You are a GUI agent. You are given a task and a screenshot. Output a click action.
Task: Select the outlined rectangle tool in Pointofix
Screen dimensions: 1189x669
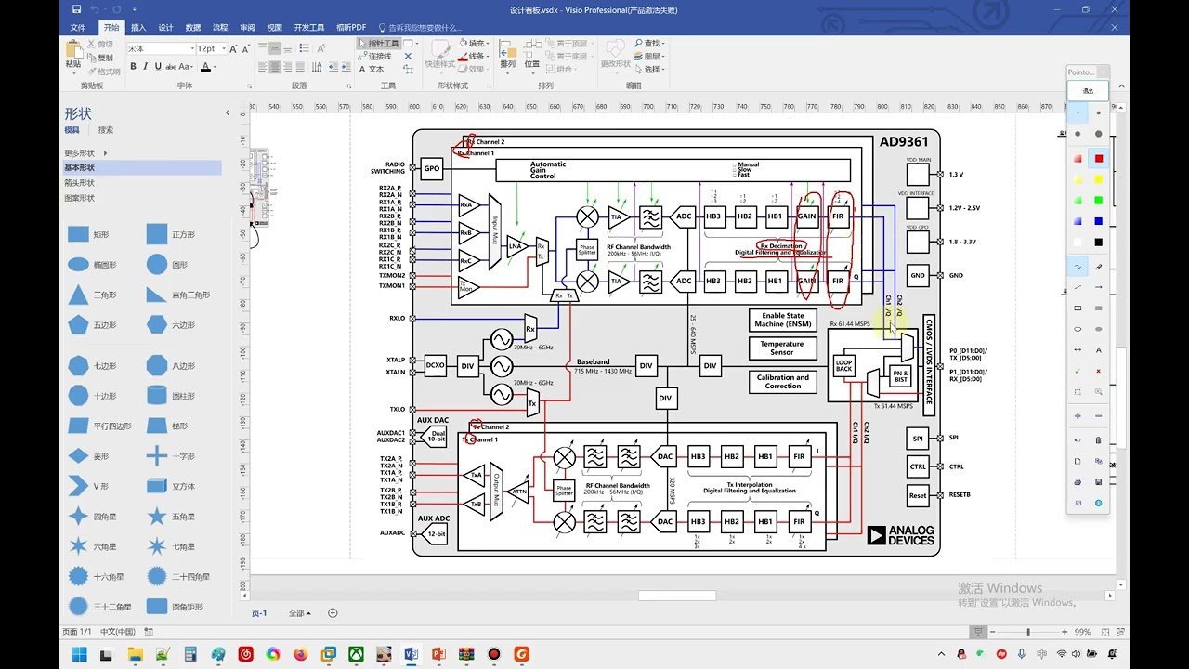(1078, 308)
